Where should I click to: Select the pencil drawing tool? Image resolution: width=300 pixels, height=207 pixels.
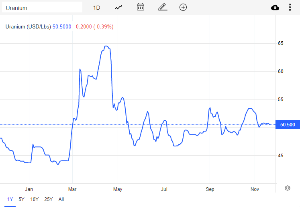pos(163,7)
